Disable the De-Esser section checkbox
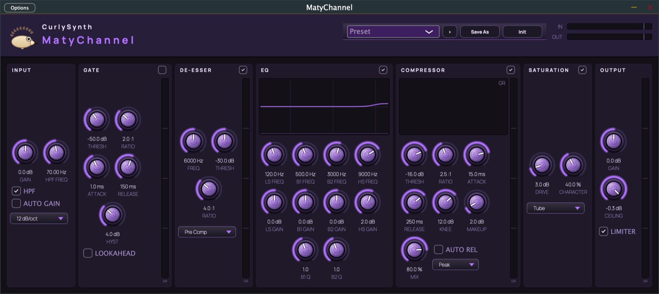The height and width of the screenshot is (294, 659). [x=243, y=70]
